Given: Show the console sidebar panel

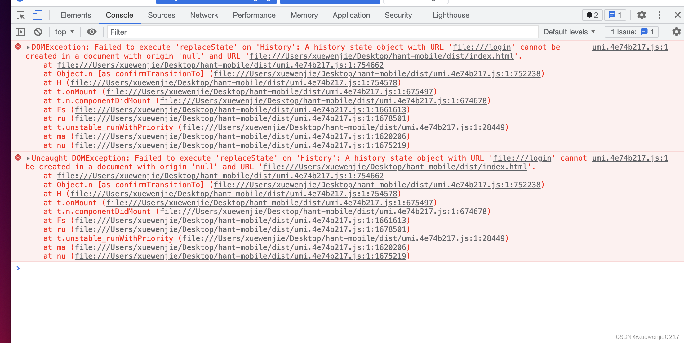Looking at the screenshot, I should 20,32.
